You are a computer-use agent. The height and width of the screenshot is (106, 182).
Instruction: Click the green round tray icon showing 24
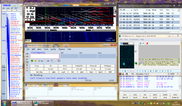(x=169, y=103)
